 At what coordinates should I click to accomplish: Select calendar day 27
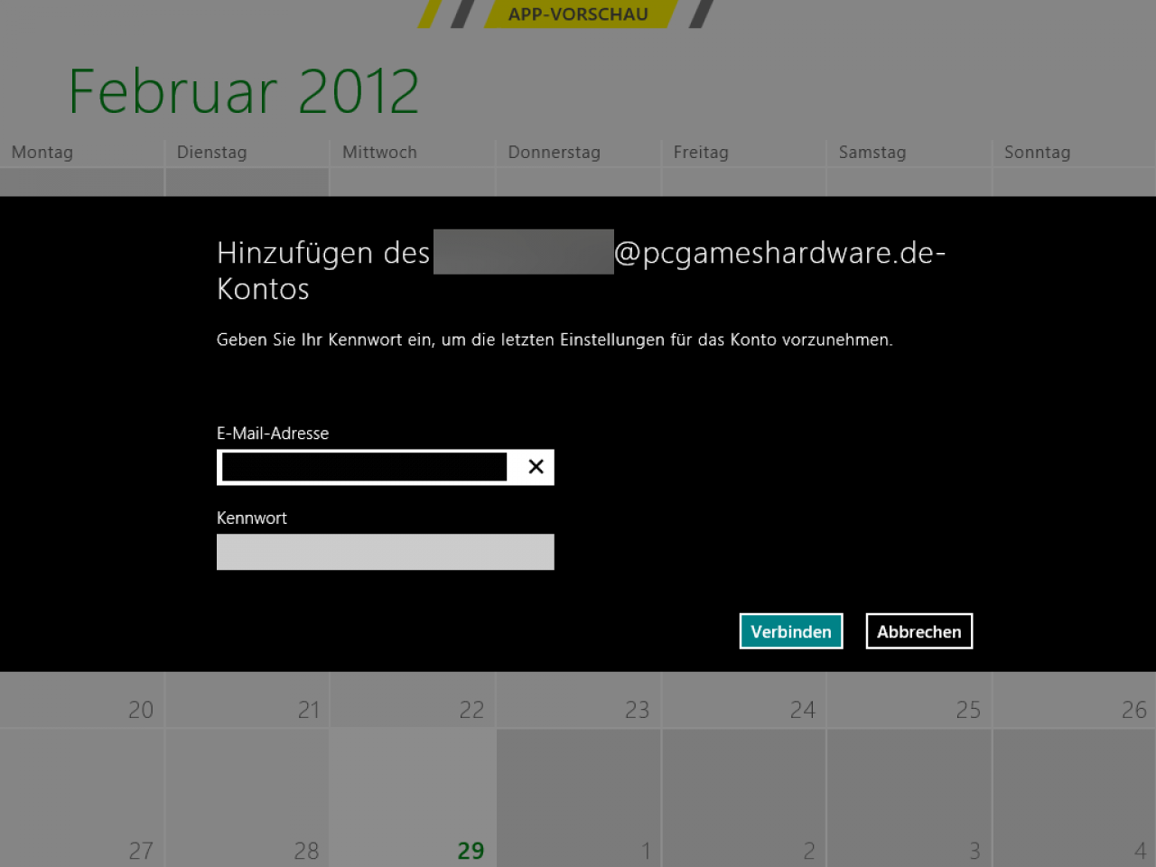(82, 798)
